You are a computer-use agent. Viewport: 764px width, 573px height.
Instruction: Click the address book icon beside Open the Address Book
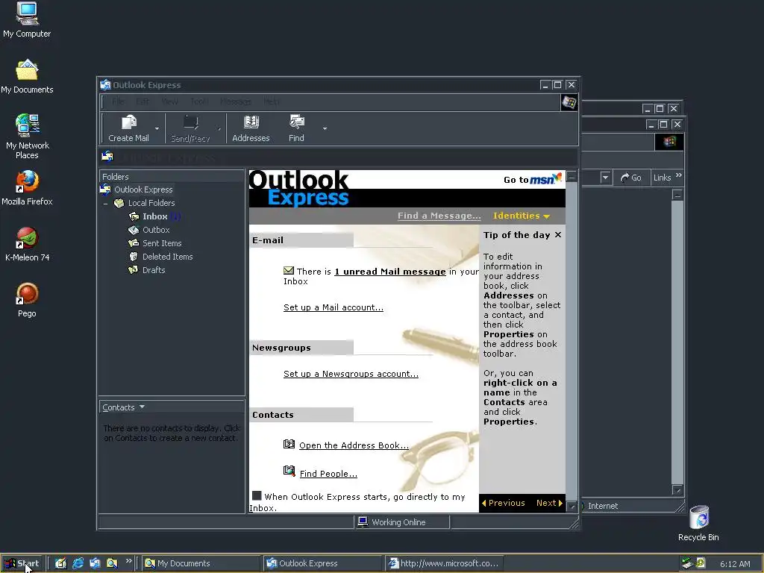tap(289, 444)
